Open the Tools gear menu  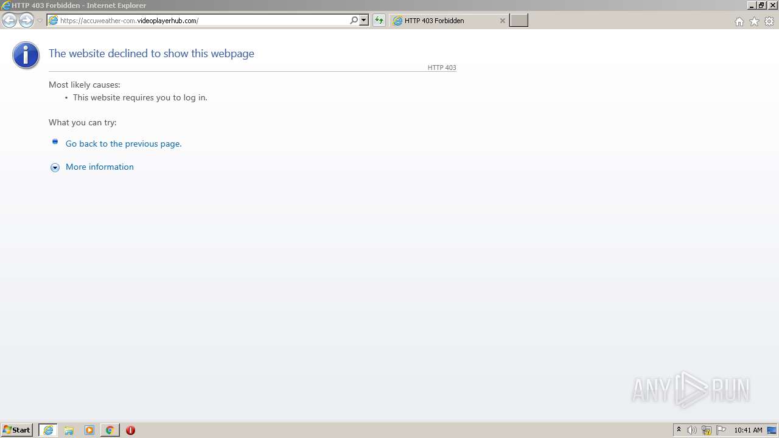(x=769, y=21)
